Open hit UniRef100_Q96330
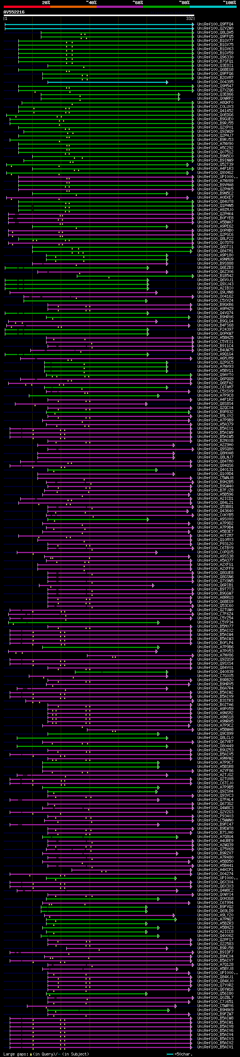This screenshot has height=1057, width=240. coord(215,57)
